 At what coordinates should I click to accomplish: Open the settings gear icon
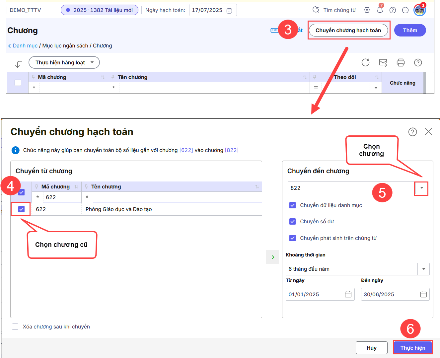(x=367, y=10)
